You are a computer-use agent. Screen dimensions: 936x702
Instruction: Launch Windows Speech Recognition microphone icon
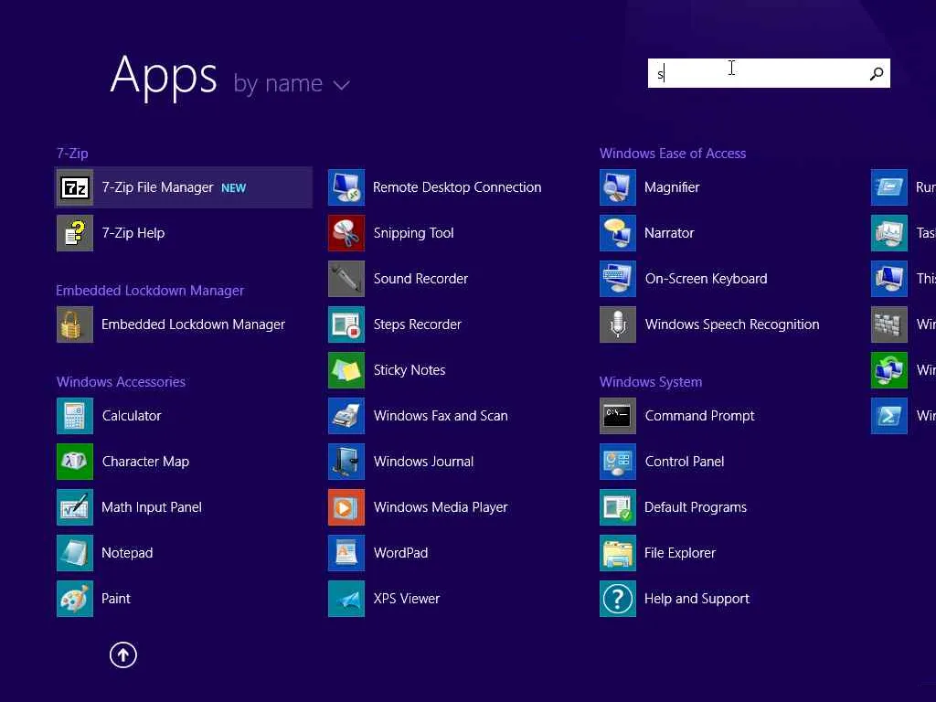(618, 324)
